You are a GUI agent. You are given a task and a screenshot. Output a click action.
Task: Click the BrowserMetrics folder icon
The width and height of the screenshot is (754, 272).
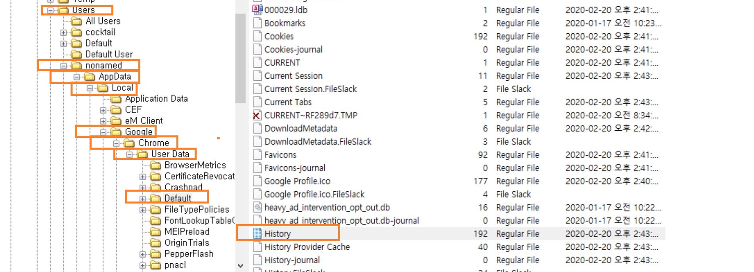click(x=155, y=165)
